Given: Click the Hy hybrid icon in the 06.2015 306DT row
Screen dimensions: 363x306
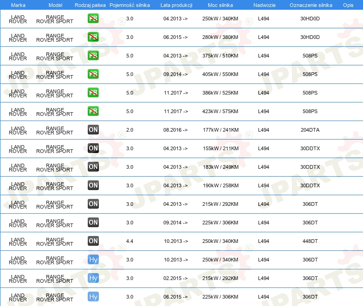Looking at the screenshot, I should (93, 297).
